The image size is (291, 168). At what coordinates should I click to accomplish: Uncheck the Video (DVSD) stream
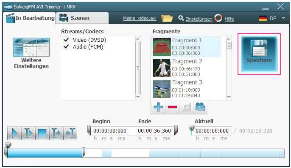(x=66, y=40)
